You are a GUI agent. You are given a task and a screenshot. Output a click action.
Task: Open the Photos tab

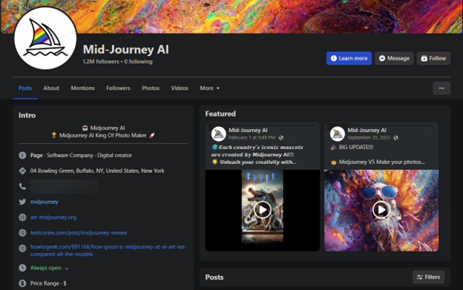pos(151,88)
